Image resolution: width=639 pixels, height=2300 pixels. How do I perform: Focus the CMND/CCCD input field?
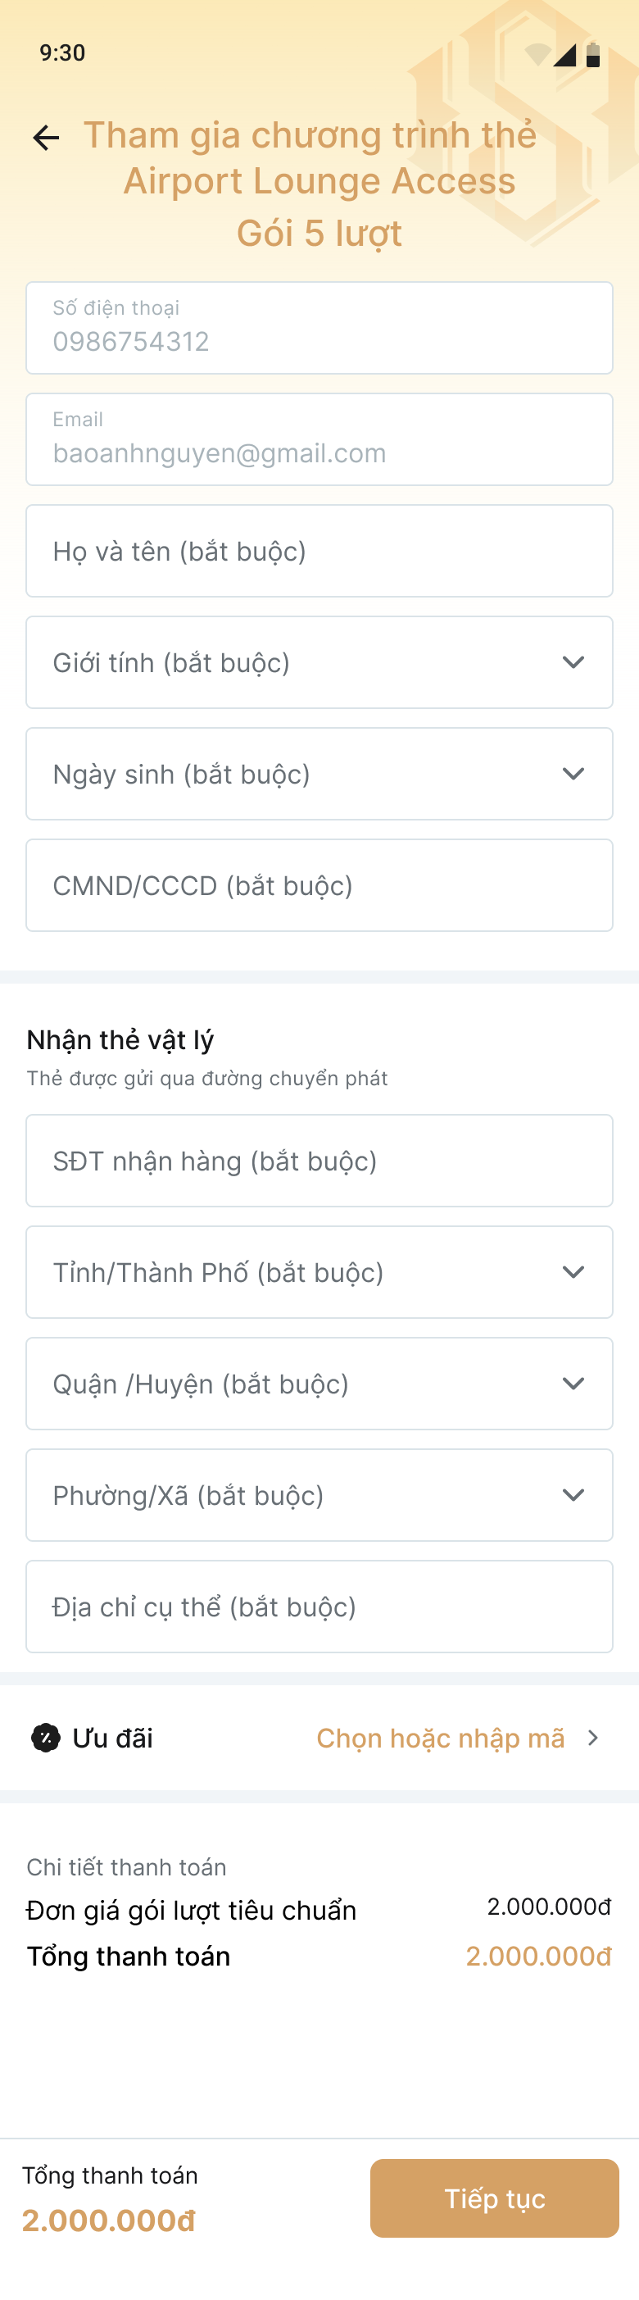click(319, 884)
